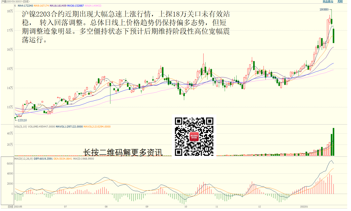Click the 123110 low price marker

click(22, 120)
